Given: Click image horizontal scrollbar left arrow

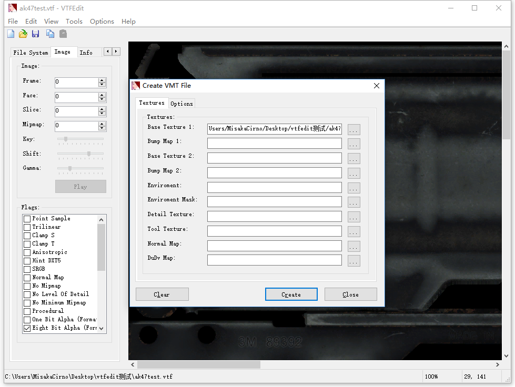Looking at the screenshot, I should click(x=133, y=365).
